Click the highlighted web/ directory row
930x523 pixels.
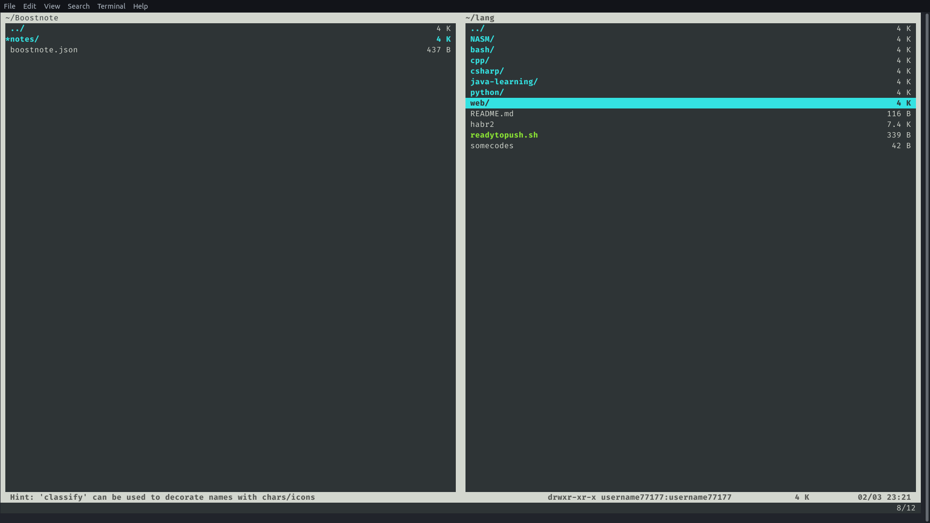point(480,103)
